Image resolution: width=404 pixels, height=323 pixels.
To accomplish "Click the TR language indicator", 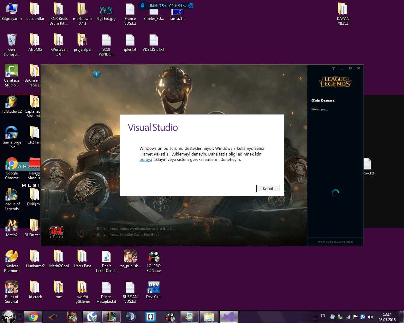I will point(323,316).
